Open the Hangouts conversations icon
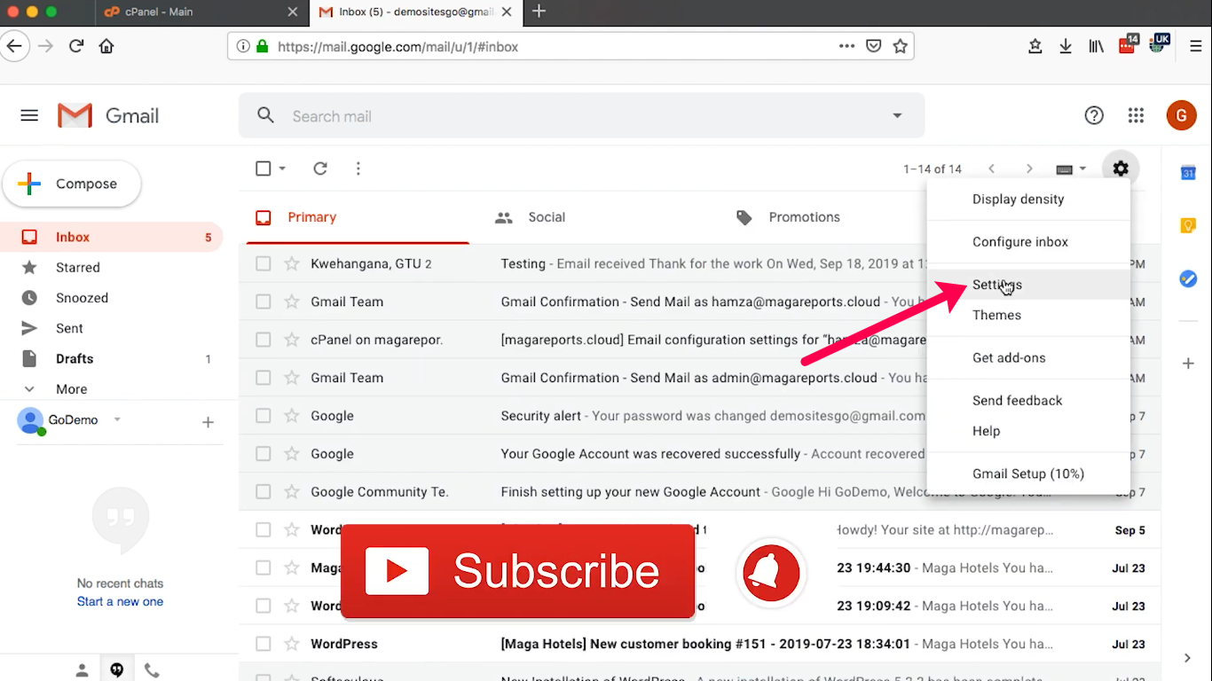1212x681 pixels. (116, 670)
